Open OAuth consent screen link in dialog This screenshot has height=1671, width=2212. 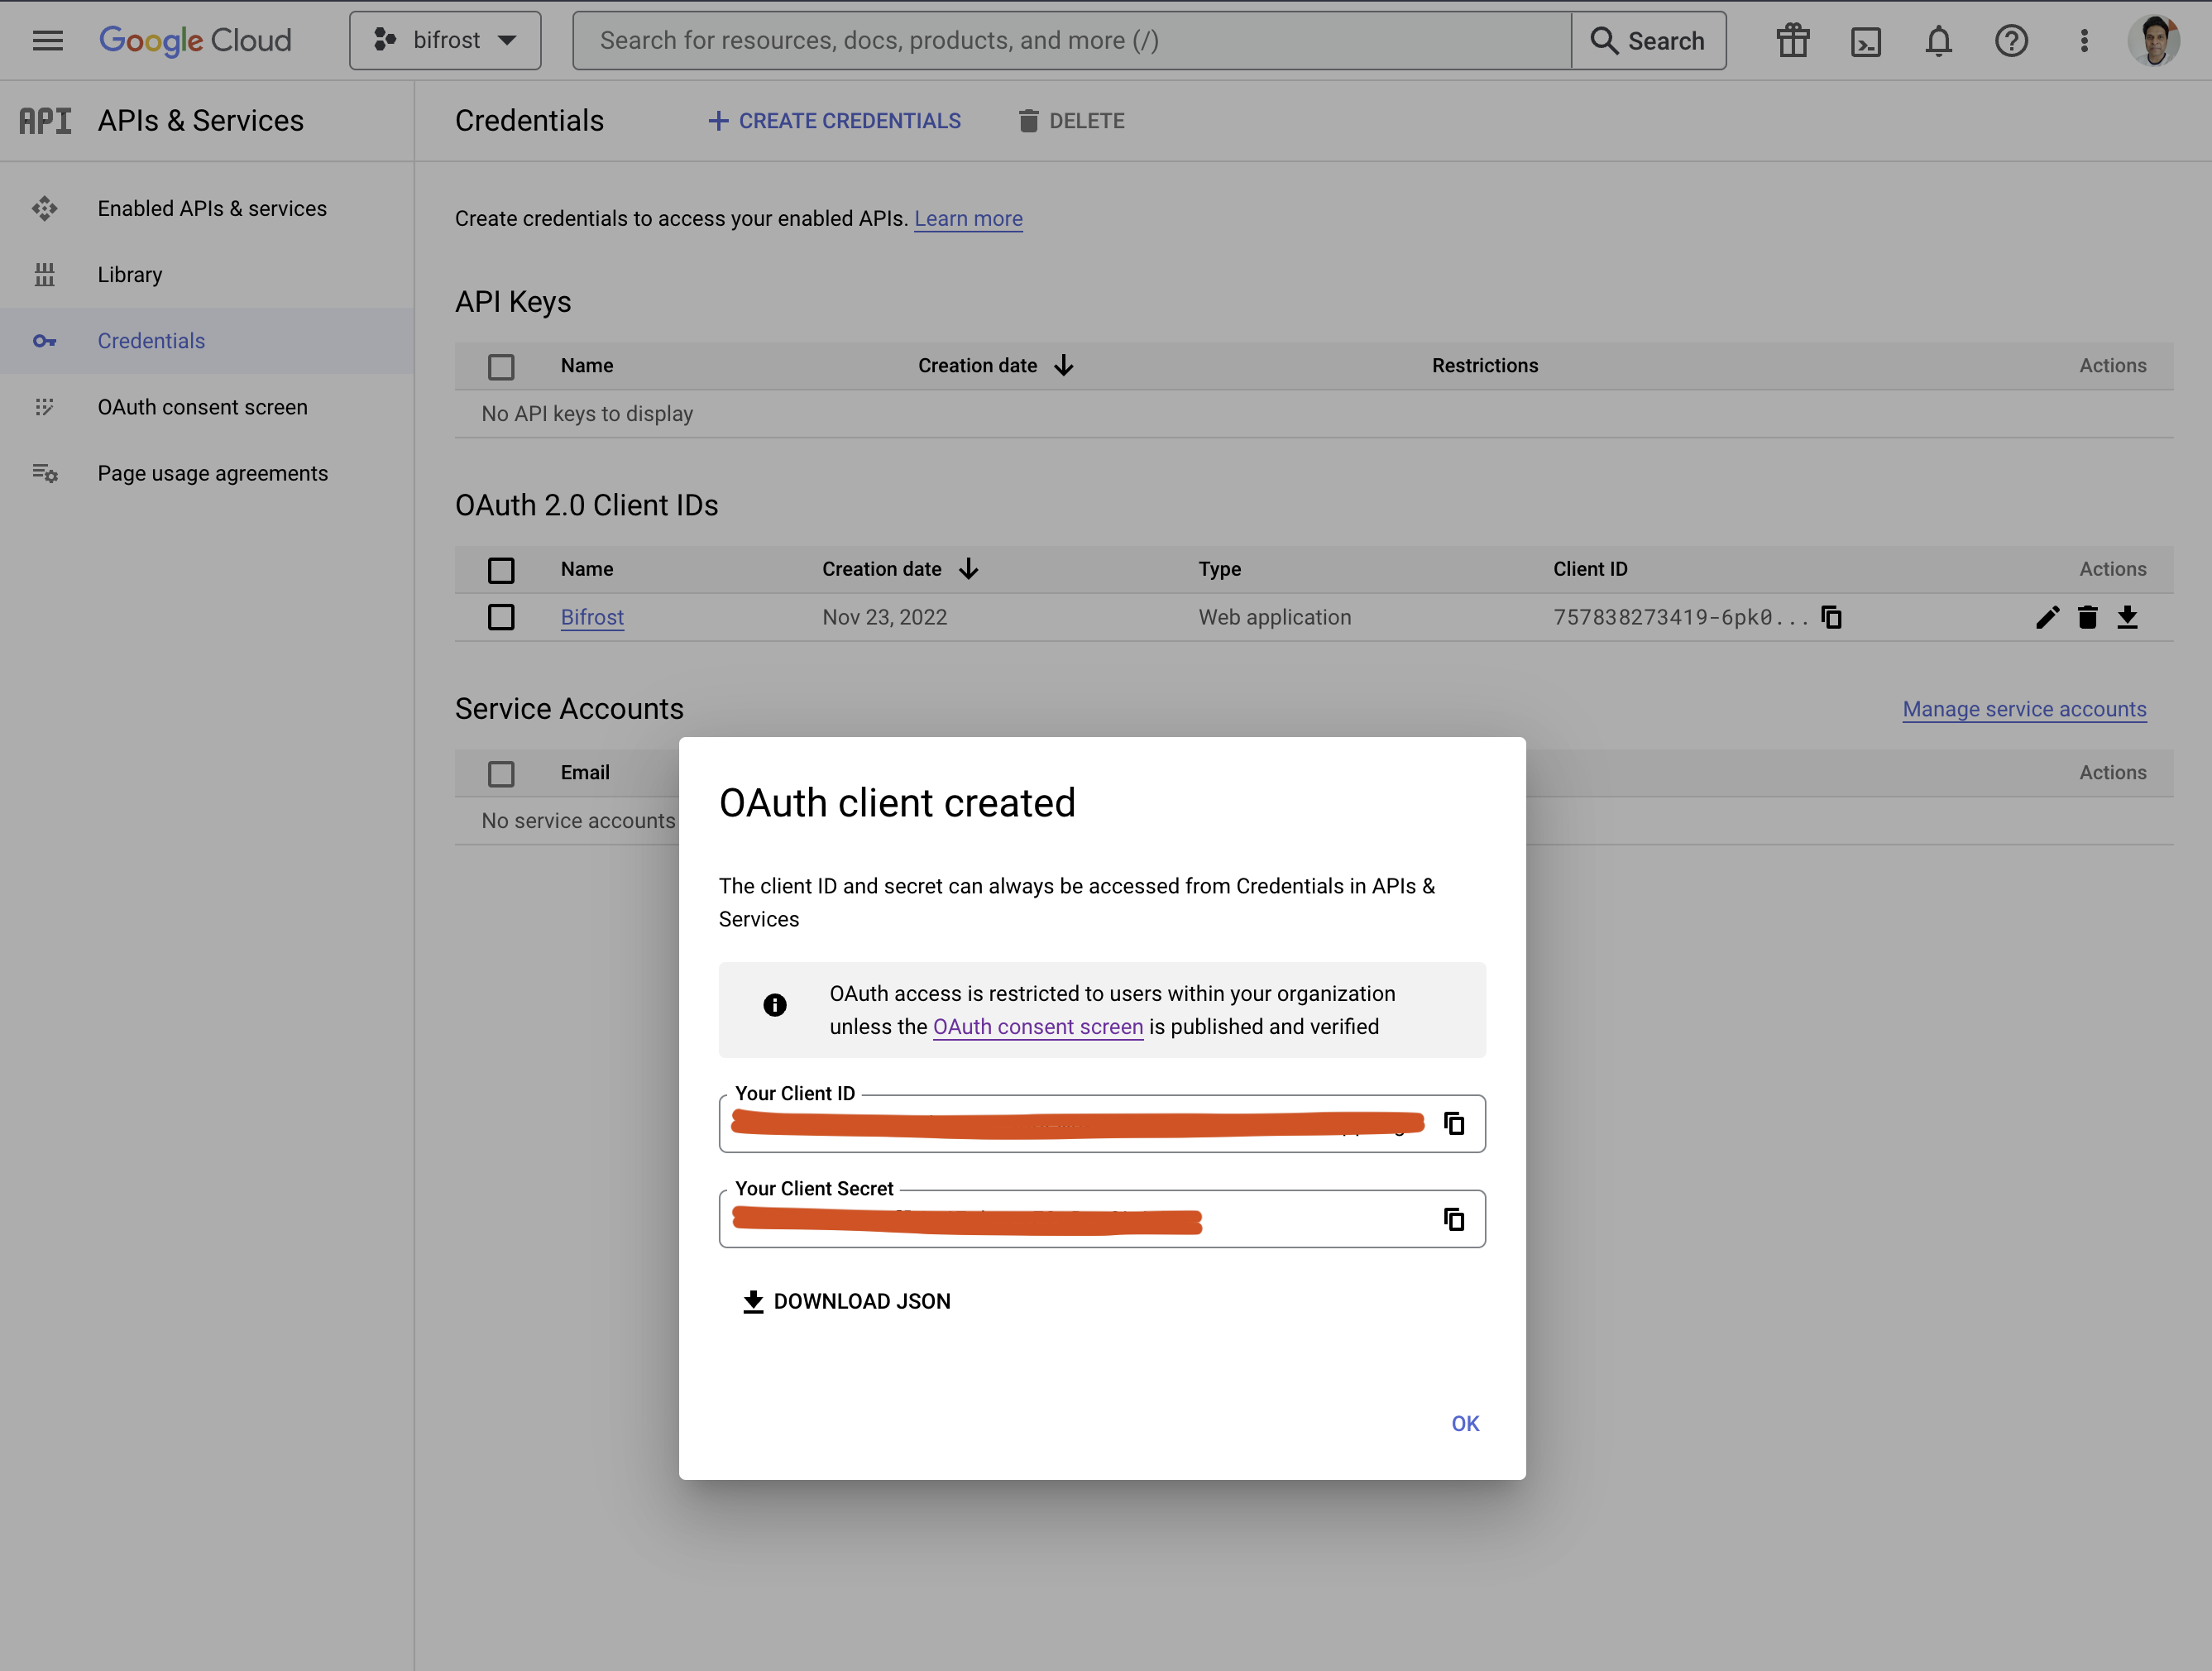[1037, 1027]
